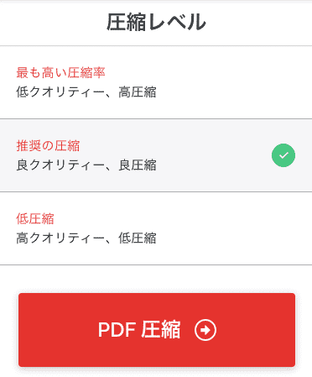Click the red 最も高い圧縮率 label
This screenshot has width=312, height=377.
pyautogui.click(x=60, y=73)
